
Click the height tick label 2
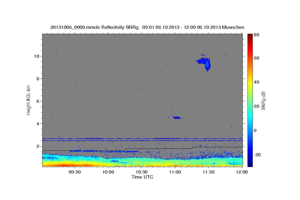(38, 146)
